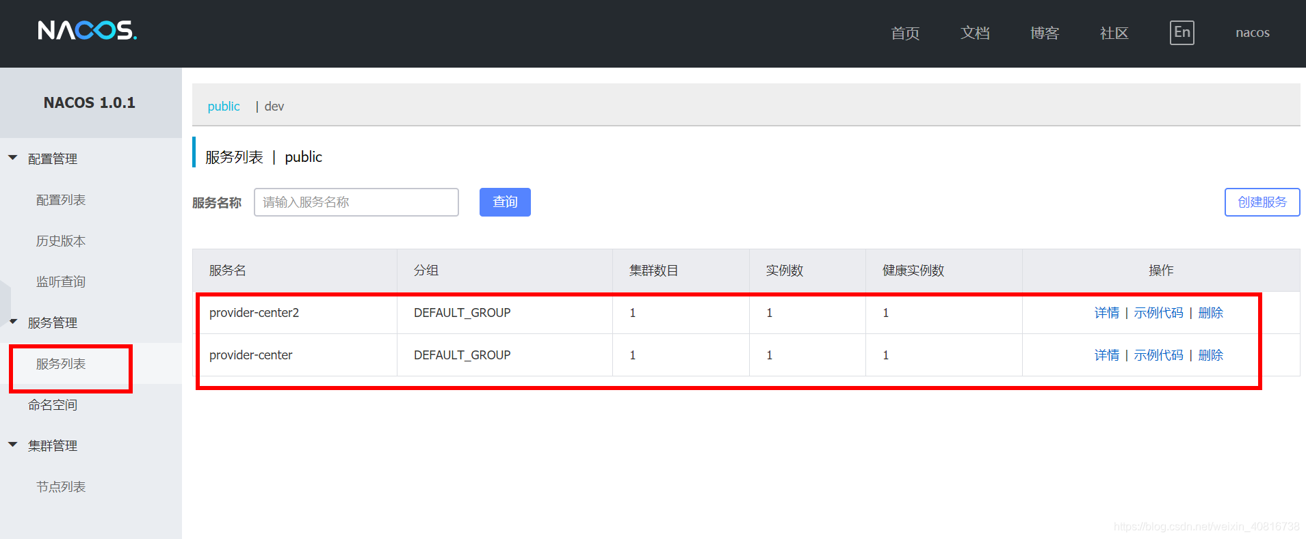Open 历史版本 in the sidebar
This screenshot has width=1306, height=539.
[61, 240]
